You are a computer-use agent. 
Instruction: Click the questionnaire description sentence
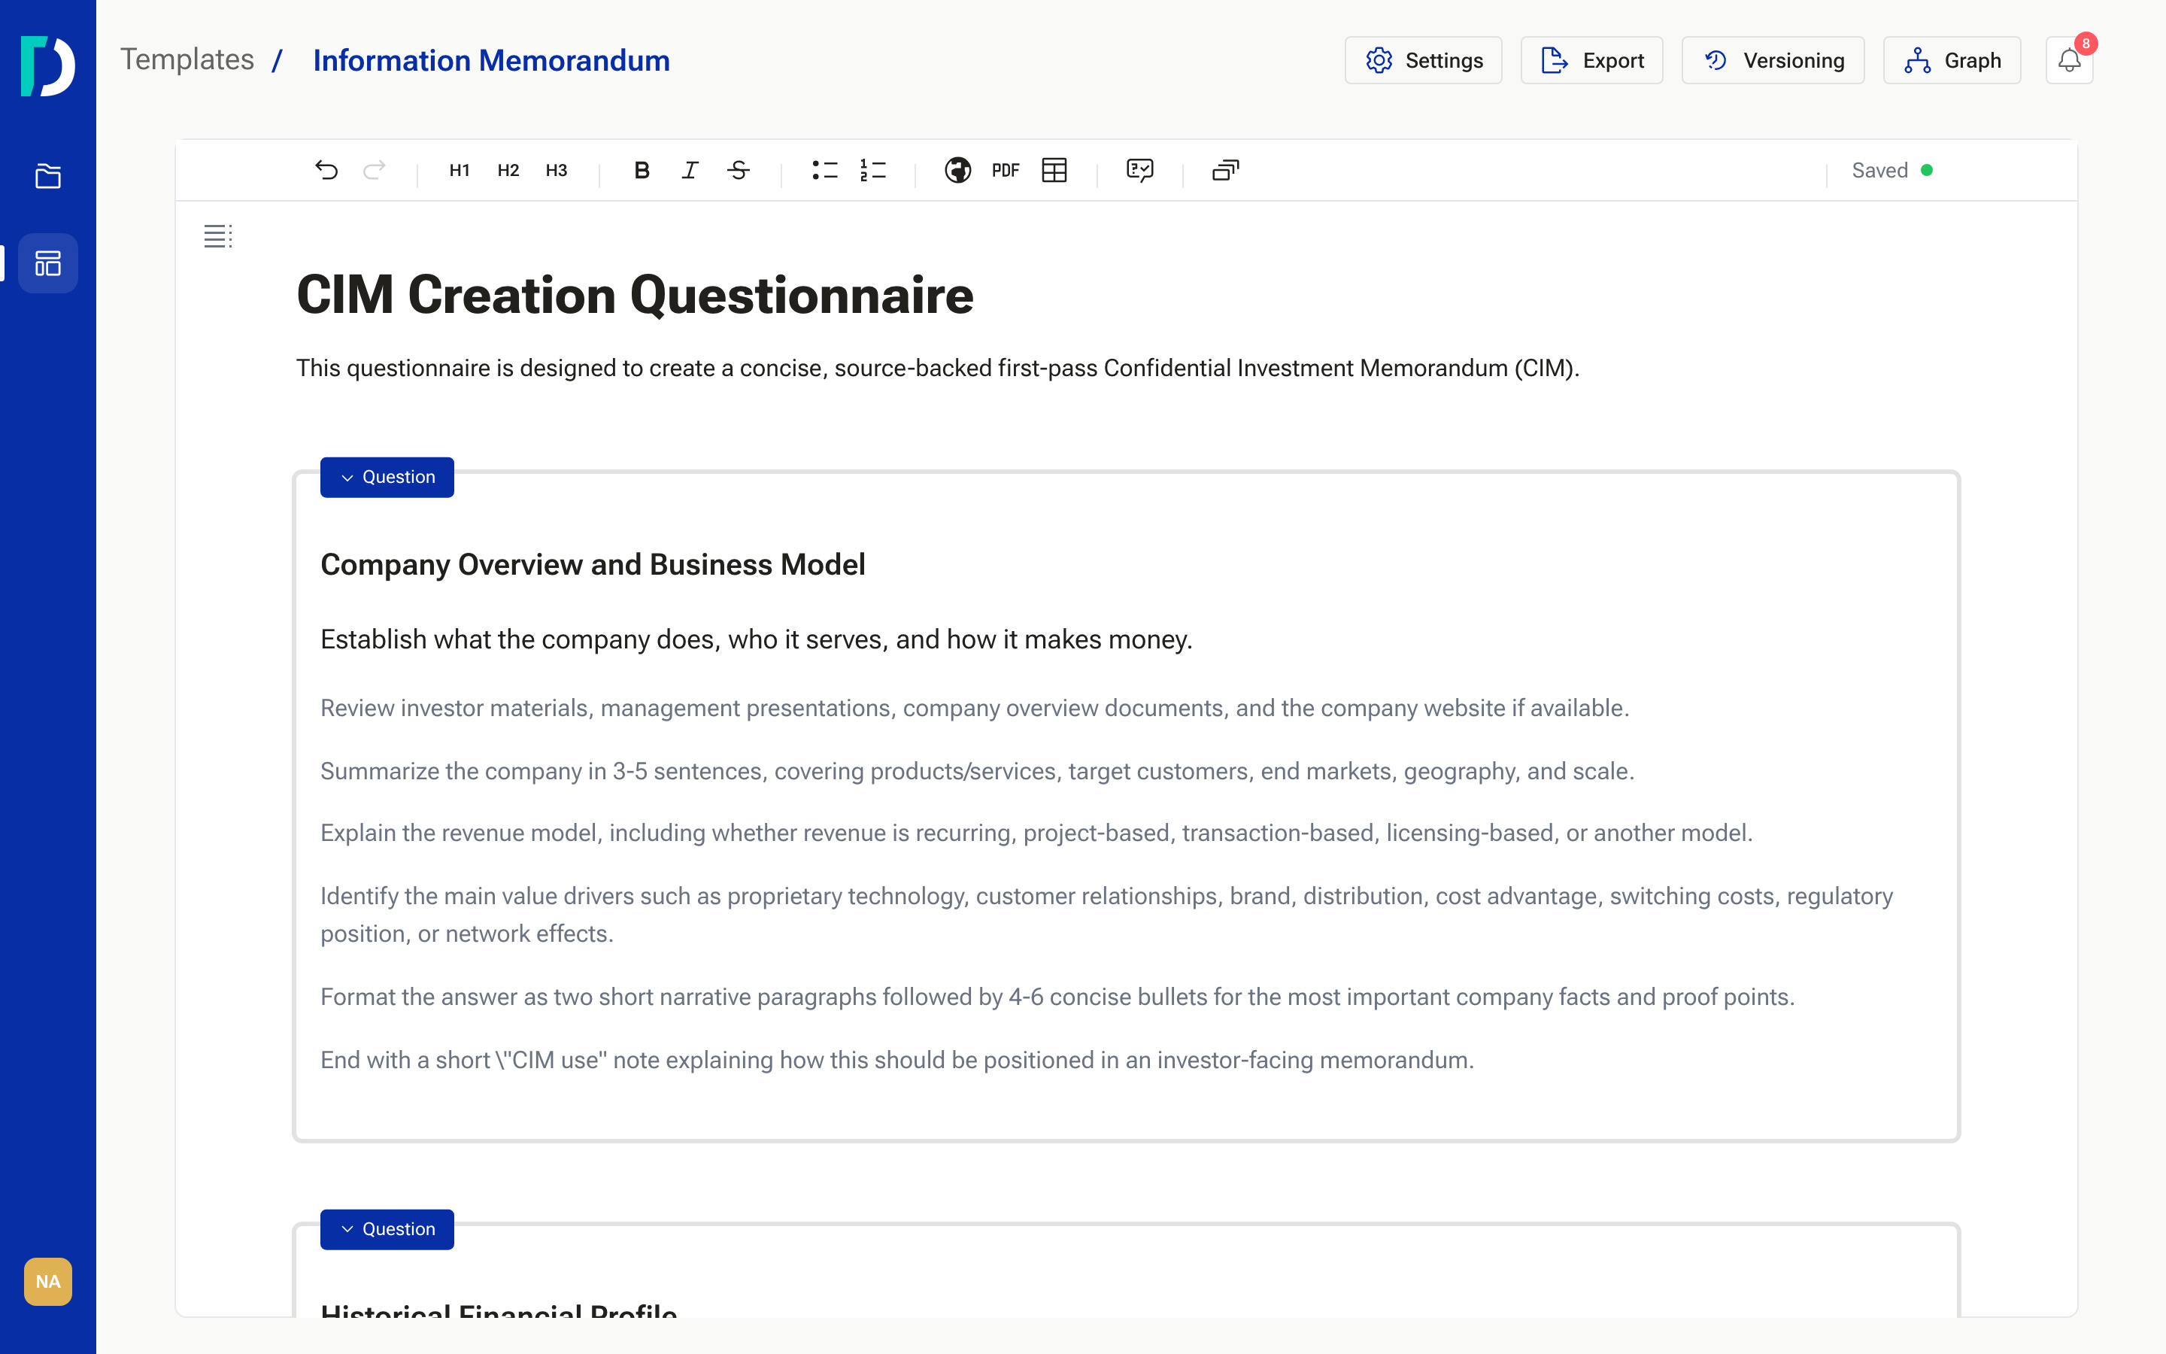point(938,368)
